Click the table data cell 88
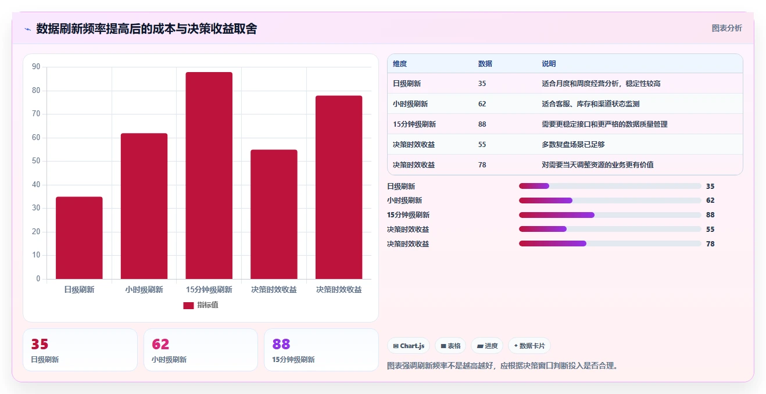This screenshot has height=394, width=766. click(482, 124)
